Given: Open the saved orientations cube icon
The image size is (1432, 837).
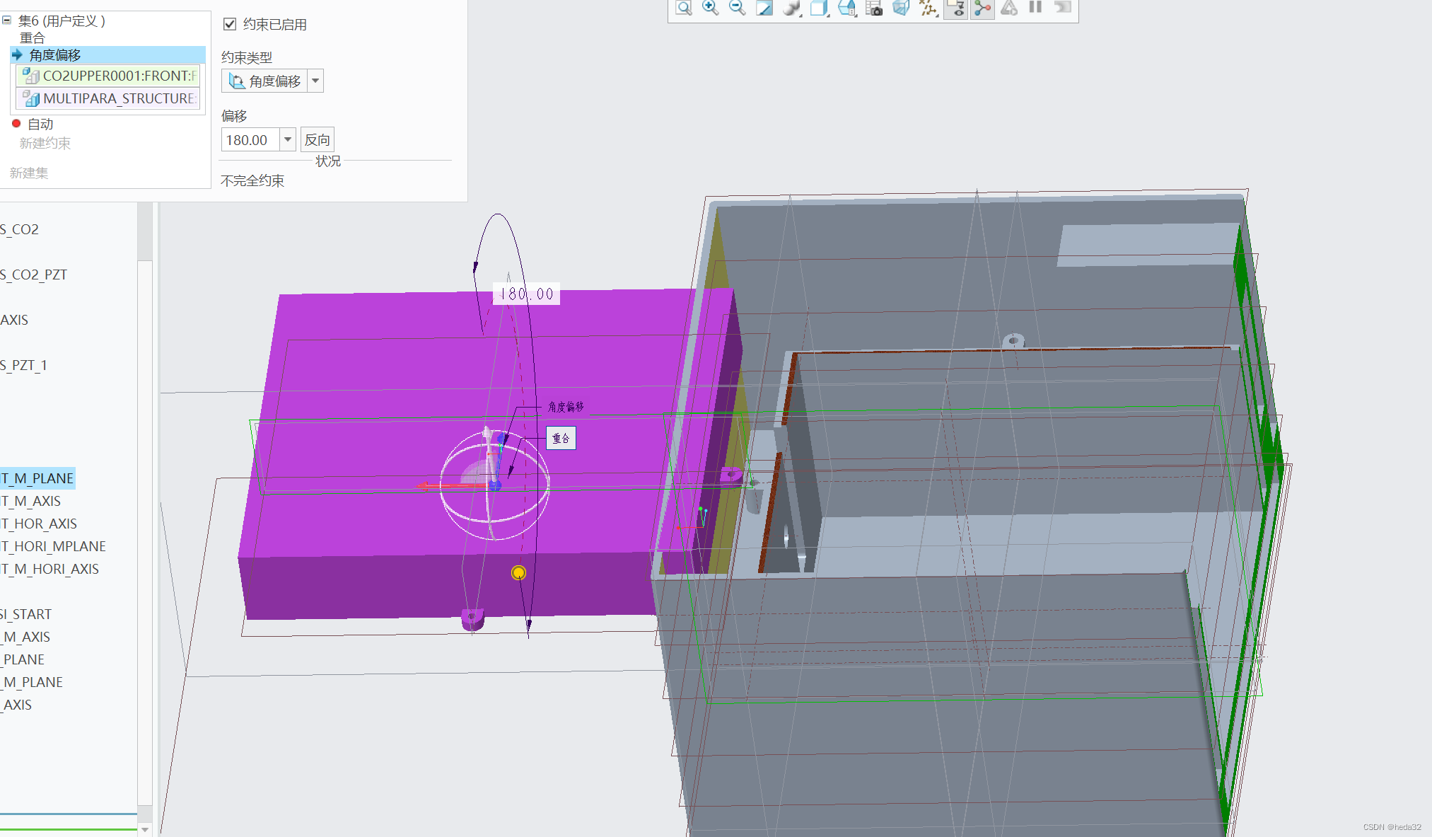Looking at the screenshot, I should point(819,8).
